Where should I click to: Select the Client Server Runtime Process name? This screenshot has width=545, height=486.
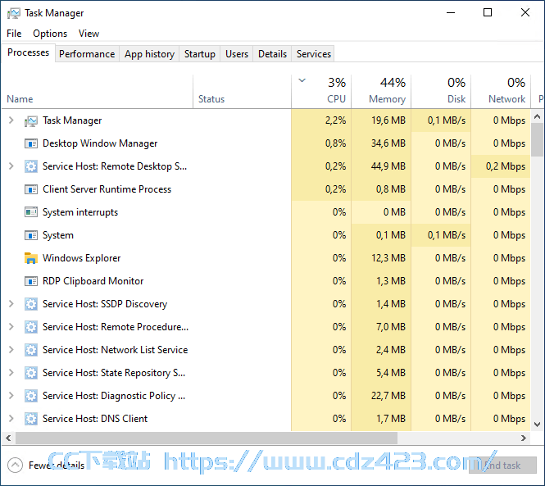107,189
